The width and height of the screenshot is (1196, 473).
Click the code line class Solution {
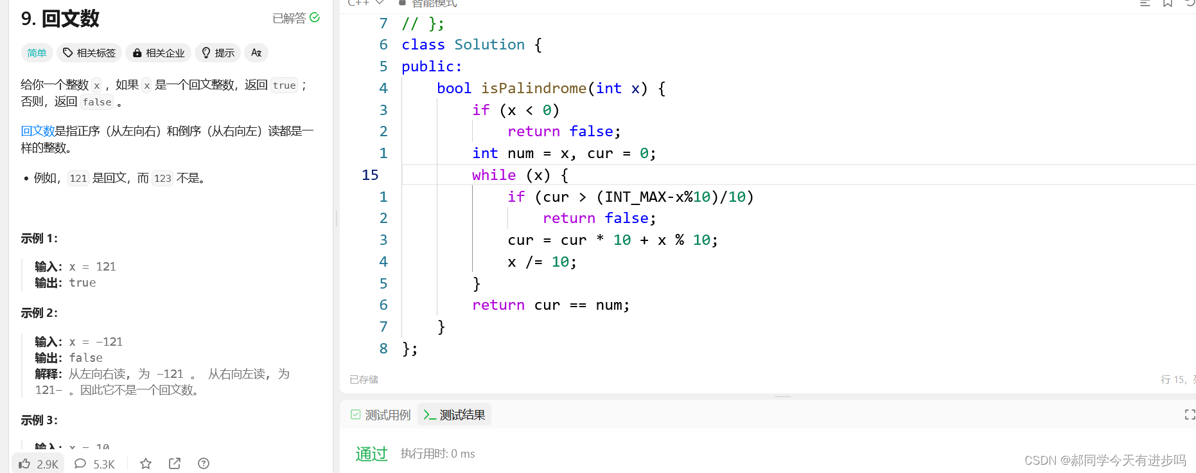(472, 45)
